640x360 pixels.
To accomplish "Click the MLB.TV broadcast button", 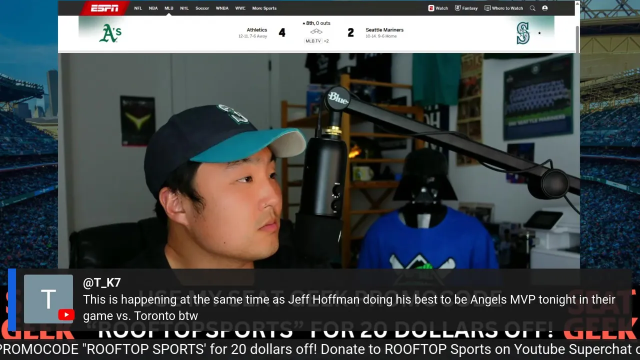I will click(313, 41).
